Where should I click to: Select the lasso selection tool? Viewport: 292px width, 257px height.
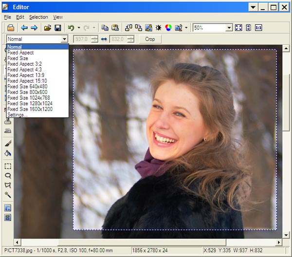coord(8,175)
